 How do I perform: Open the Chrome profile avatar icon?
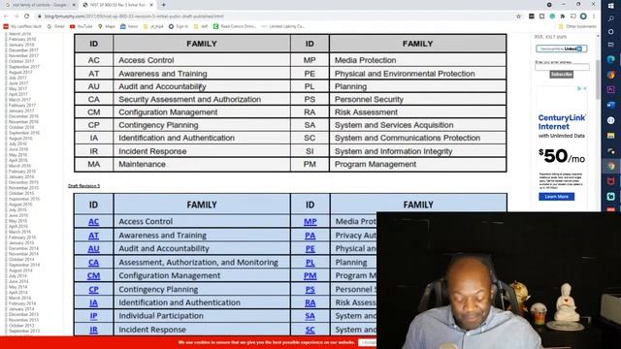[583, 16]
